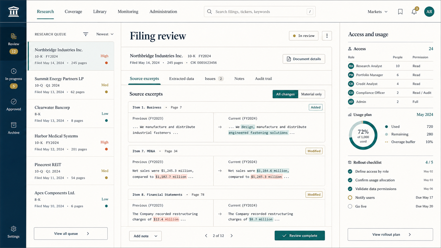Image resolution: width=441 pixels, height=248 pixels.
Task: Switch to Notes tab
Action: [239, 79]
